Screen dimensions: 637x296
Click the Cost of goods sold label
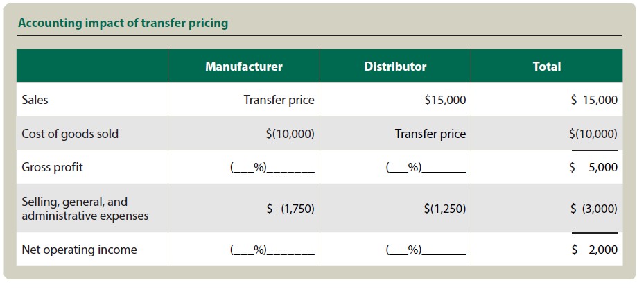point(70,134)
